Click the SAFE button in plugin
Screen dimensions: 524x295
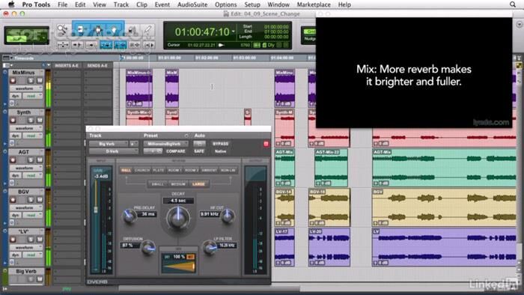click(x=199, y=151)
